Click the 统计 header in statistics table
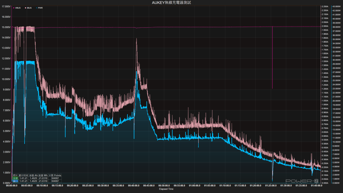This screenshot has width=343, height=193. click(x=15, y=175)
